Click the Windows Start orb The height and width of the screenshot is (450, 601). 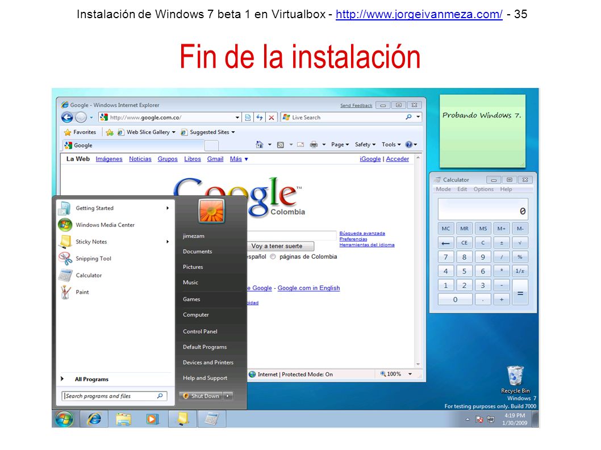[64, 419]
